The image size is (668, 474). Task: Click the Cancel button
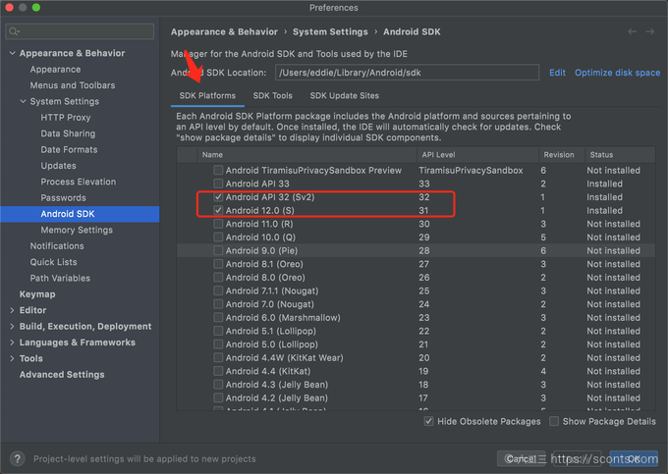click(521, 458)
